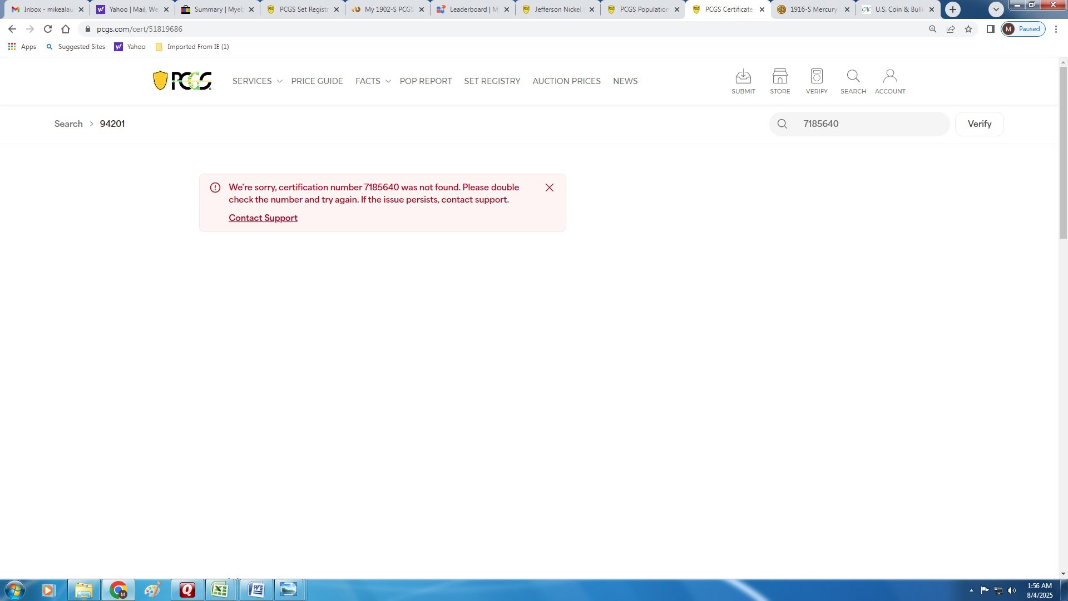Open Suggested Sites bookmark

pyautogui.click(x=76, y=47)
